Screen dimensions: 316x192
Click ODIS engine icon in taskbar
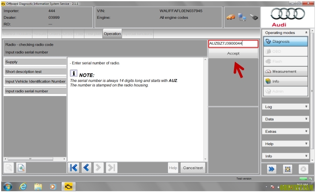coord(68,187)
